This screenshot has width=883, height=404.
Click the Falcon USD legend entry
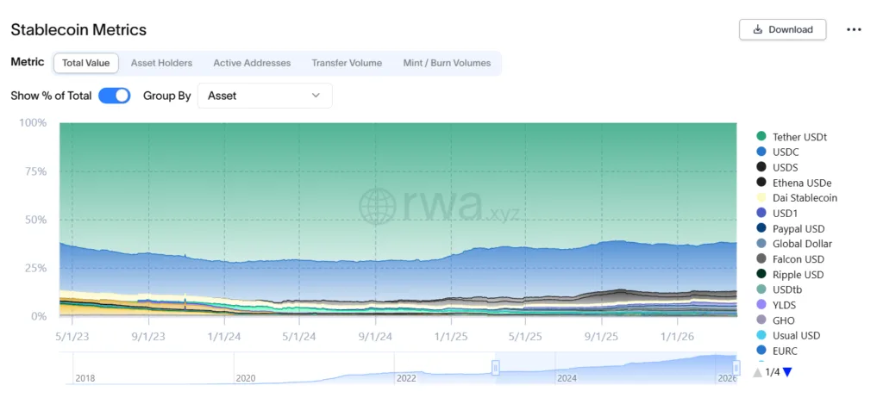pos(790,259)
